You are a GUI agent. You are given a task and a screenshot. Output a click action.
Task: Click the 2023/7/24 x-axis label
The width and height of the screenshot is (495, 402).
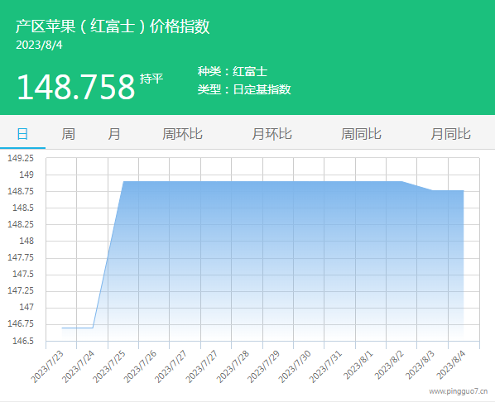[x=78, y=366]
